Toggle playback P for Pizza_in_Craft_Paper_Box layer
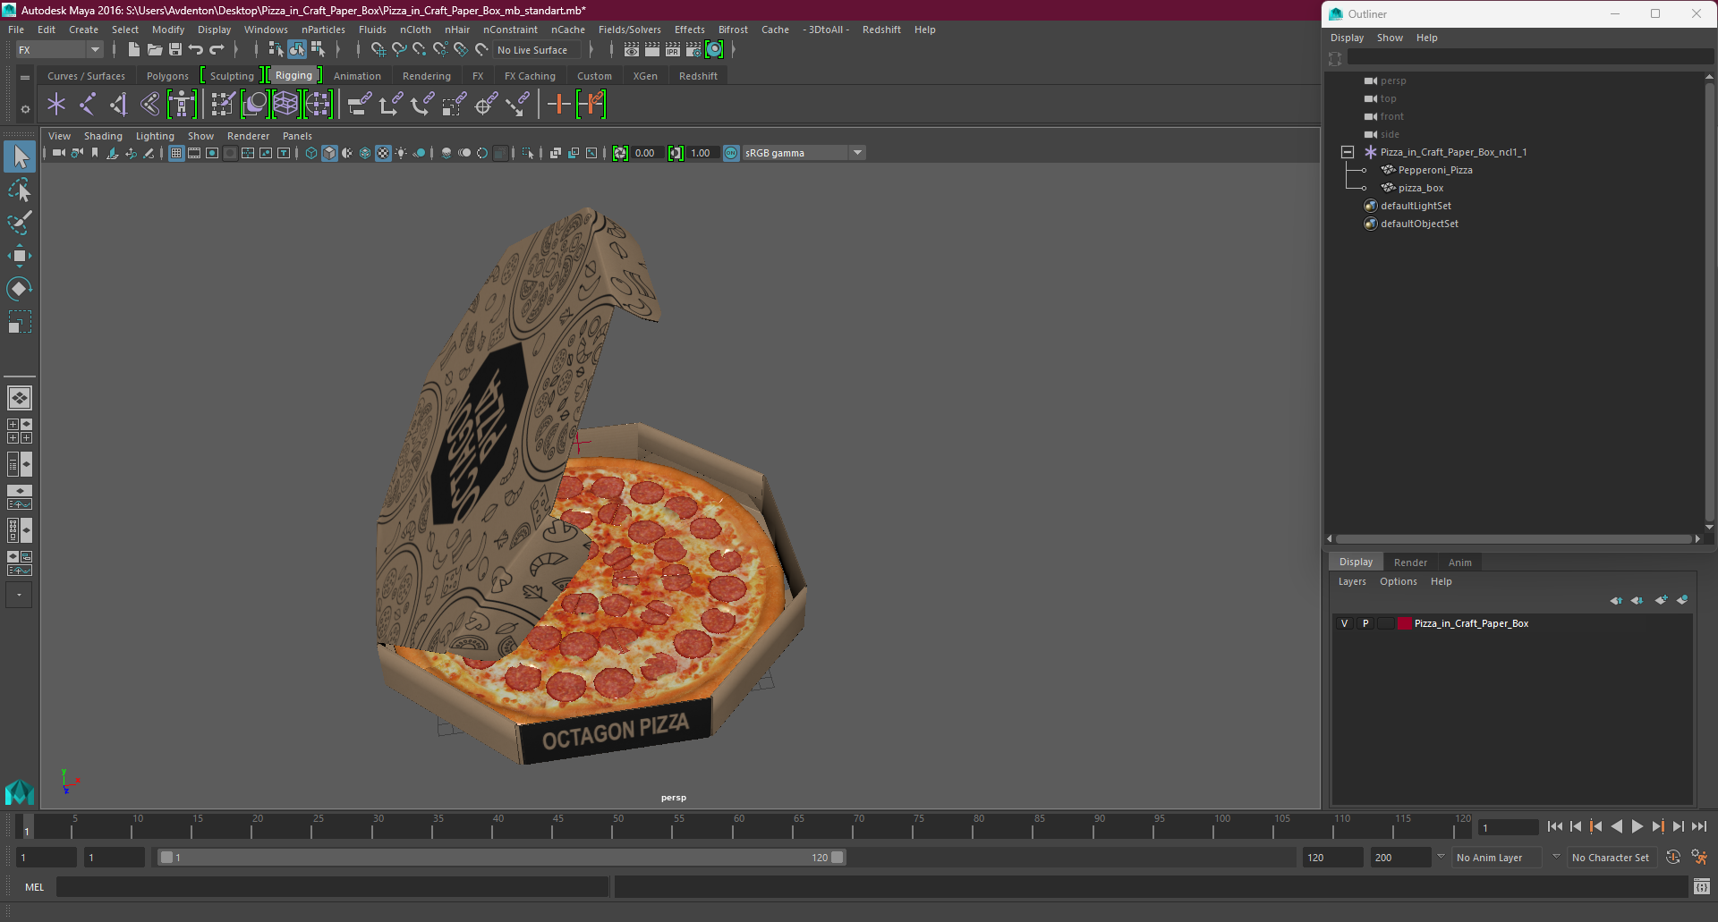Screen dimensions: 1718x922 [1365, 623]
